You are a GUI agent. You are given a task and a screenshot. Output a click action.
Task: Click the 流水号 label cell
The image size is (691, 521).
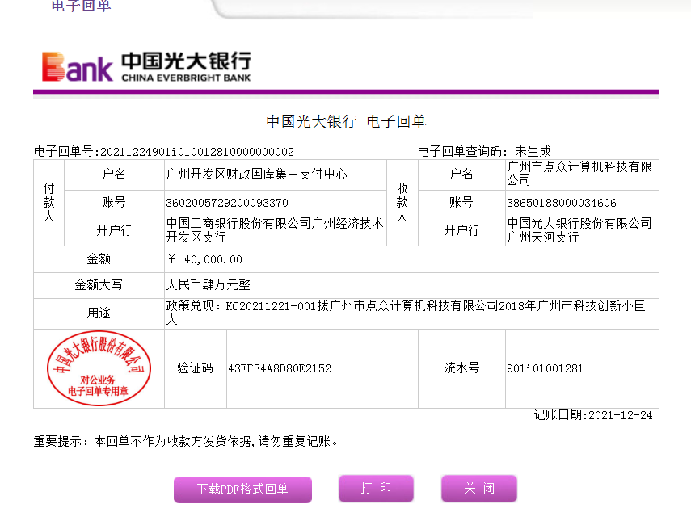pos(461,368)
